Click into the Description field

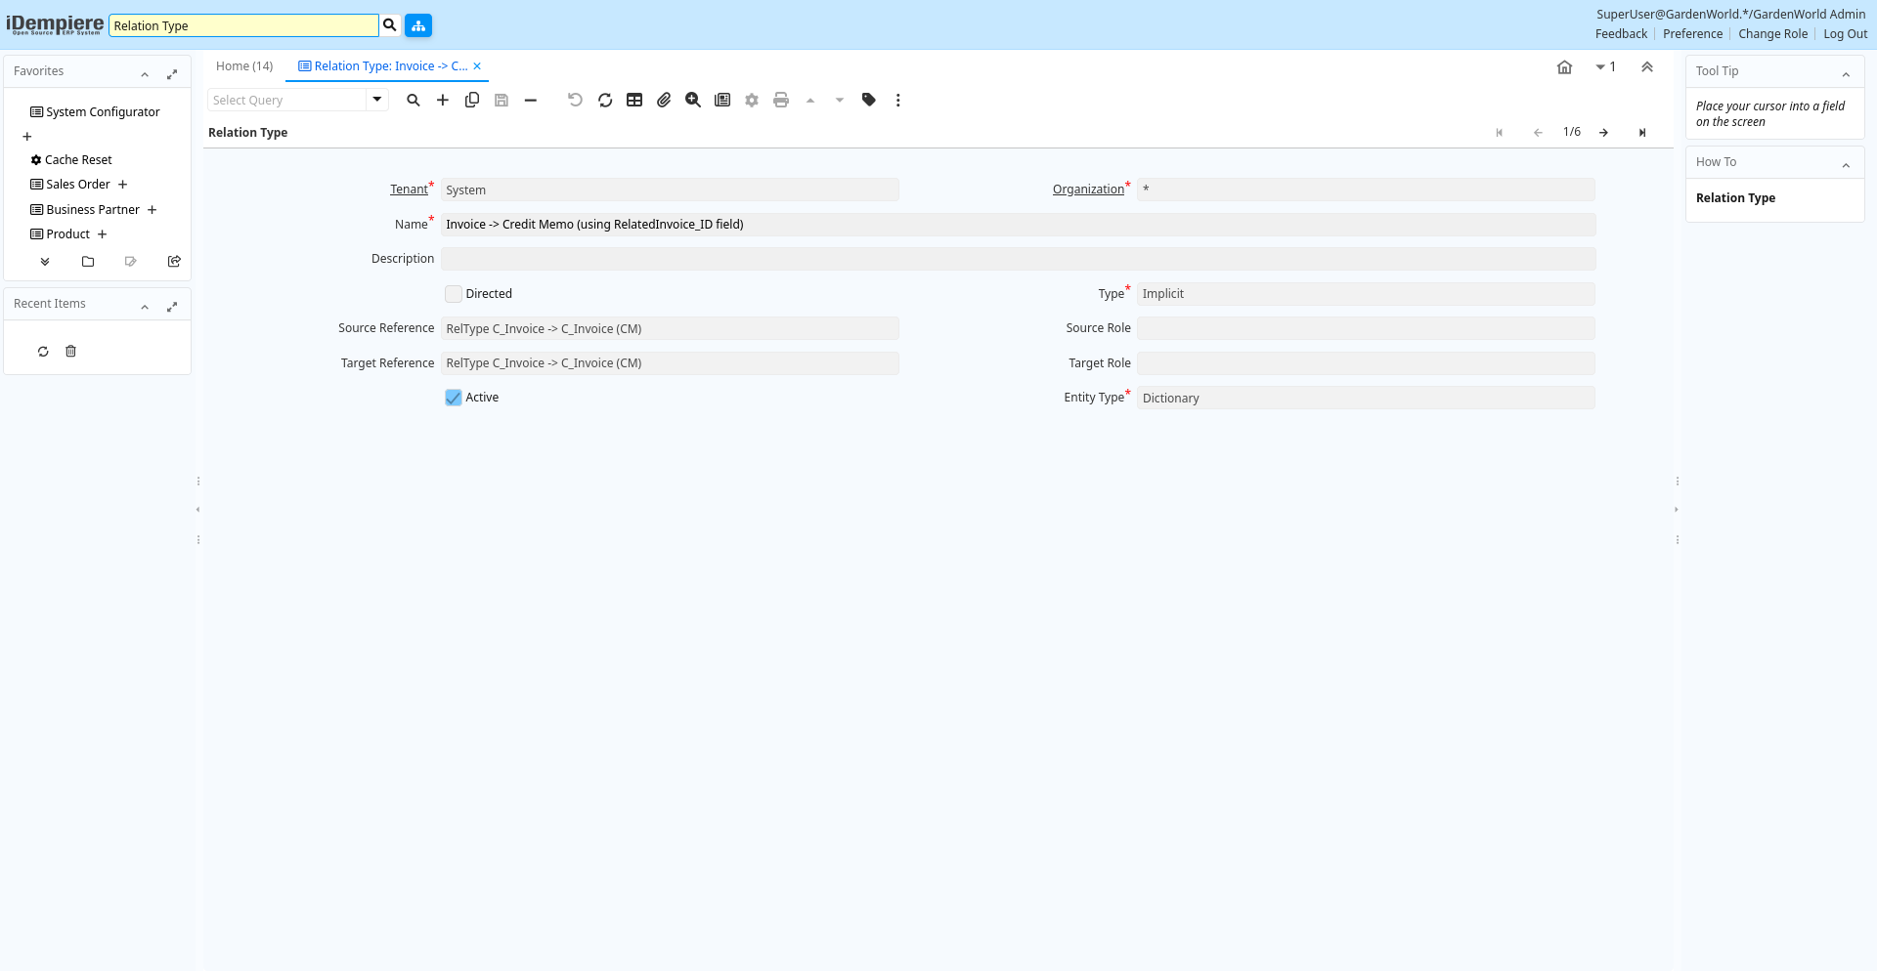coord(1017,259)
